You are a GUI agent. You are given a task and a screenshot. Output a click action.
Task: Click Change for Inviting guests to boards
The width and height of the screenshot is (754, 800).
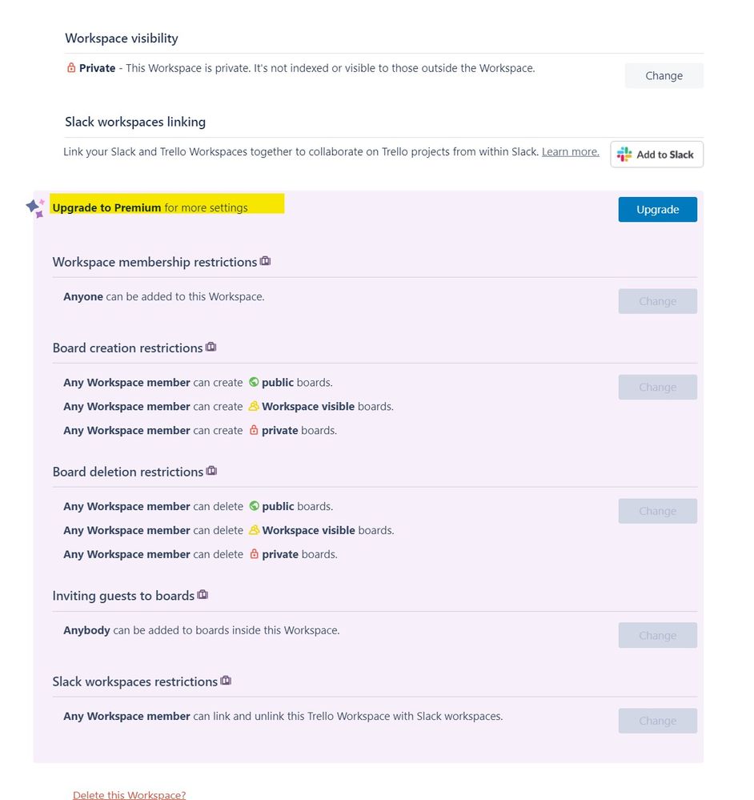(x=658, y=635)
